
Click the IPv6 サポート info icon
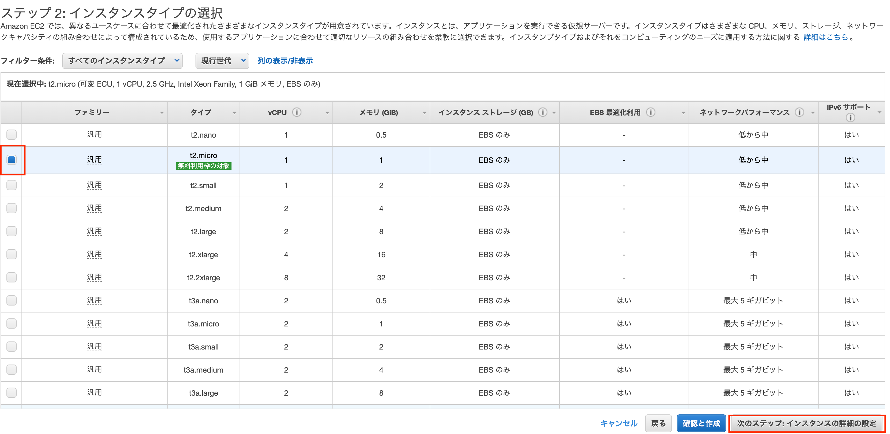click(850, 117)
